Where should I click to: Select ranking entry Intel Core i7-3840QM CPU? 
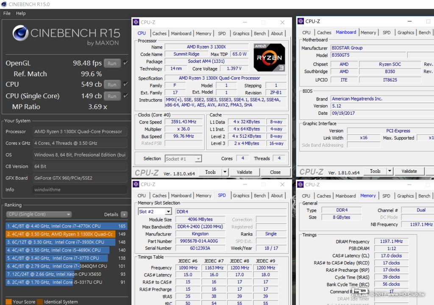66,266
